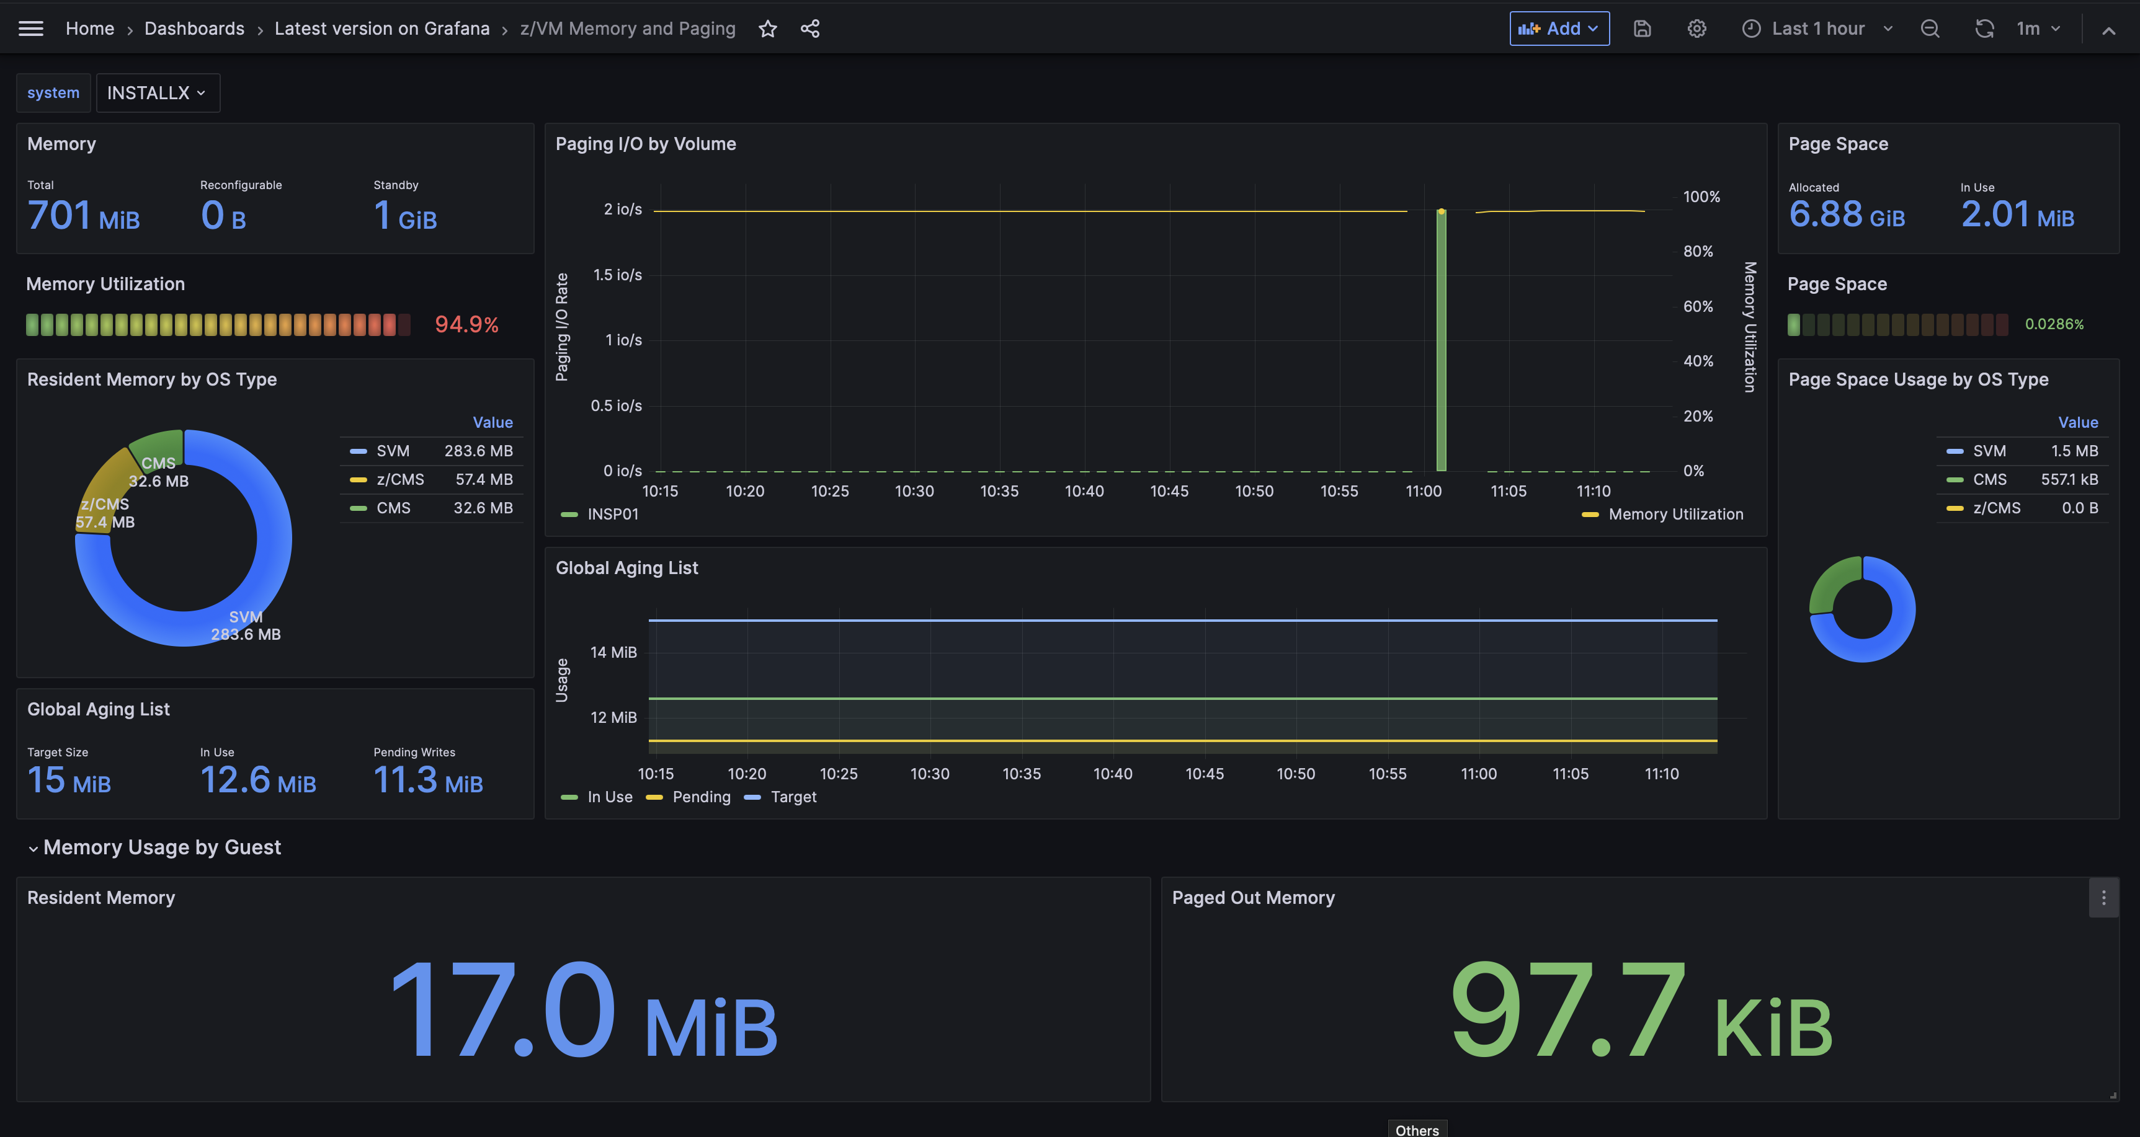Viewport: 2140px width, 1137px height.
Task: Click the share dashboard icon
Action: pyautogui.click(x=810, y=29)
